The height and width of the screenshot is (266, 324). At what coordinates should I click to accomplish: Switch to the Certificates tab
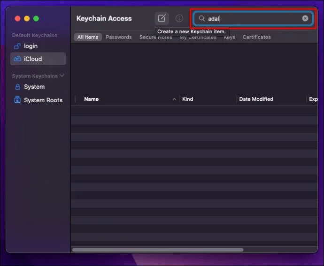257,37
